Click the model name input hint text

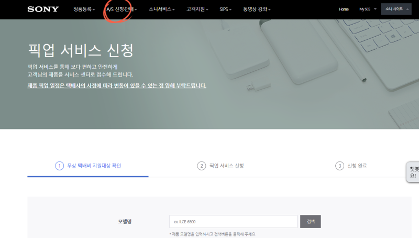(213, 234)
